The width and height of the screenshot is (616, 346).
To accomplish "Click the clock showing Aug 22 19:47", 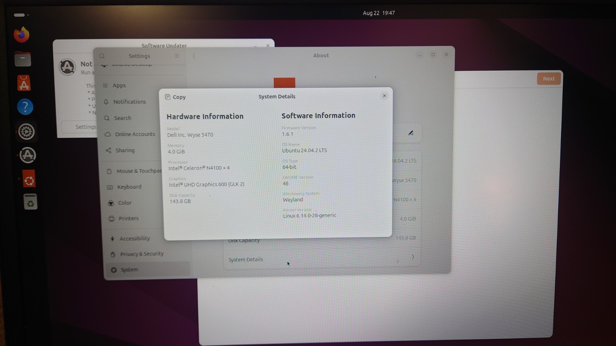I will (378, 13).
